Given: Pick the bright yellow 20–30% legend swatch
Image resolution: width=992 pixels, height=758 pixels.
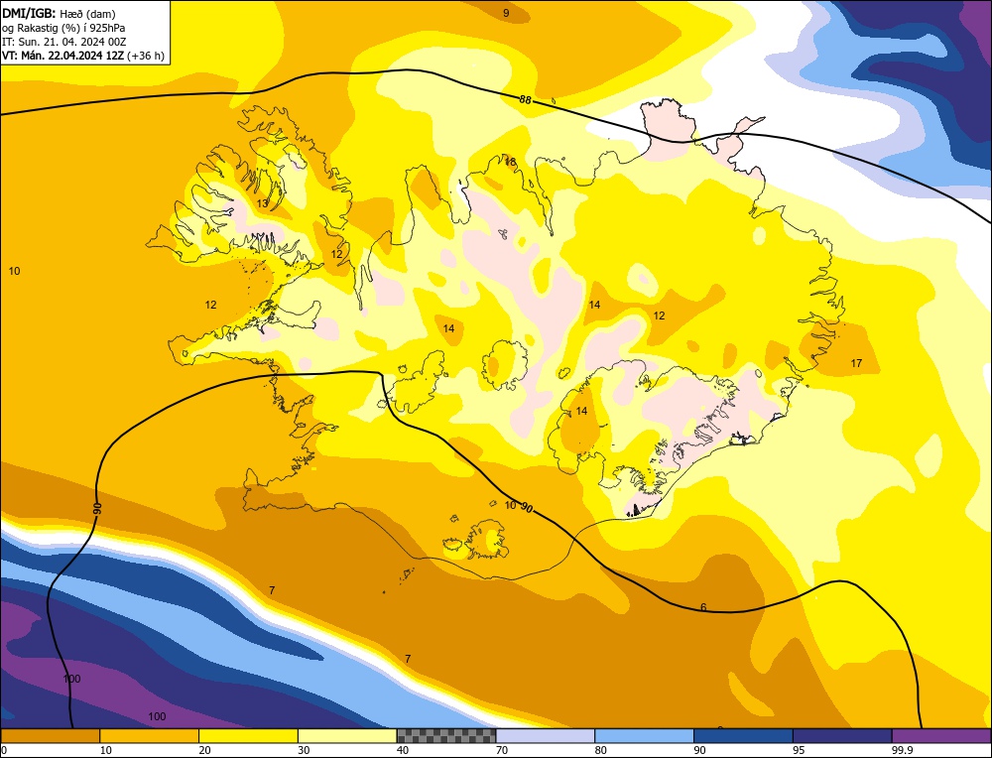Looking at the screenshot, I should tap(248, 736).
